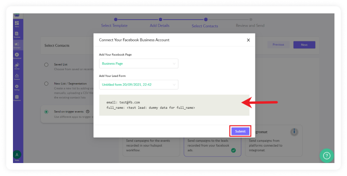Viewport: 347px width, 176px height.
Task: Select the Saved List radio button
Action: point(46,65)
